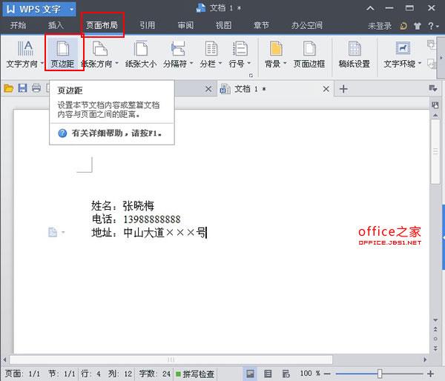The width and height of the screenshot is (445, 381).
Task: Expand the ribbon overflow arrow at right edge
Action: pyautogui.click(x=441, y=58)
